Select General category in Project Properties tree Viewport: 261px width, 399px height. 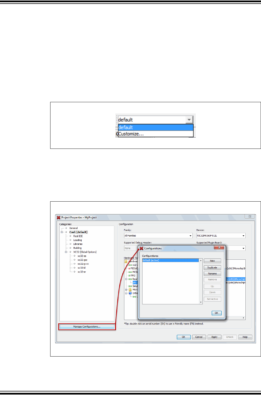(x=74, y=228)
